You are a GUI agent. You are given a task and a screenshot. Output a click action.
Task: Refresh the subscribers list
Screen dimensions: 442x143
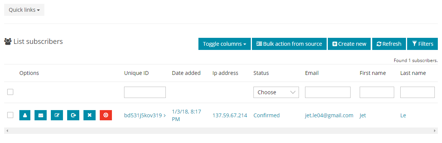[x=389, y=44]
